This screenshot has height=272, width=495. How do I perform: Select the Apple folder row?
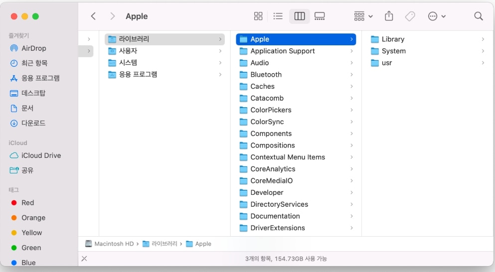click(x=296, y=39)
